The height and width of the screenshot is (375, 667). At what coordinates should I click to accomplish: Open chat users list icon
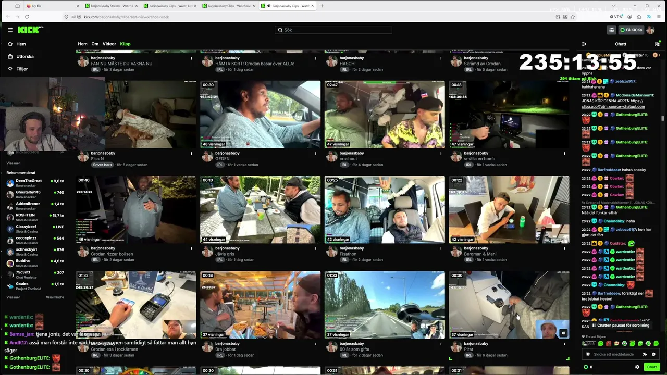tap(657, 44)
